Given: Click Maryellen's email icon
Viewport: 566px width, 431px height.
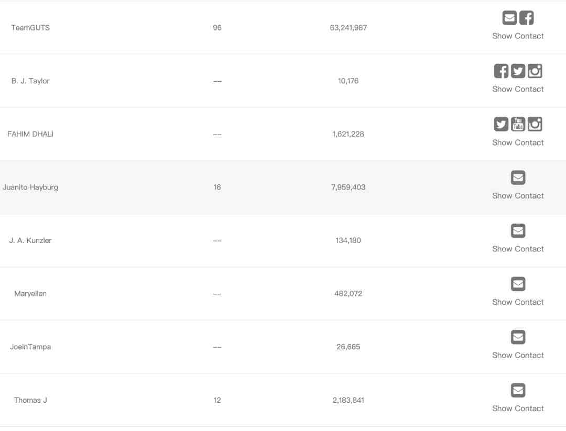Looking at the screenshot, I should coord(518,284).
